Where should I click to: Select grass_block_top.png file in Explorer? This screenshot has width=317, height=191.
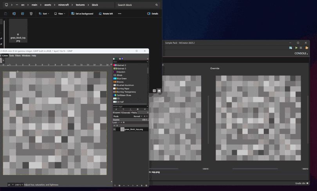click(18, 31)
